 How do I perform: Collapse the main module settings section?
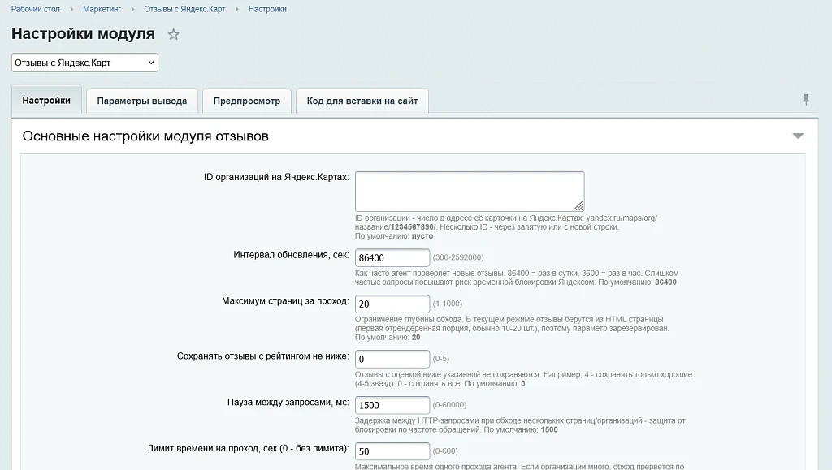pos(798,136)
